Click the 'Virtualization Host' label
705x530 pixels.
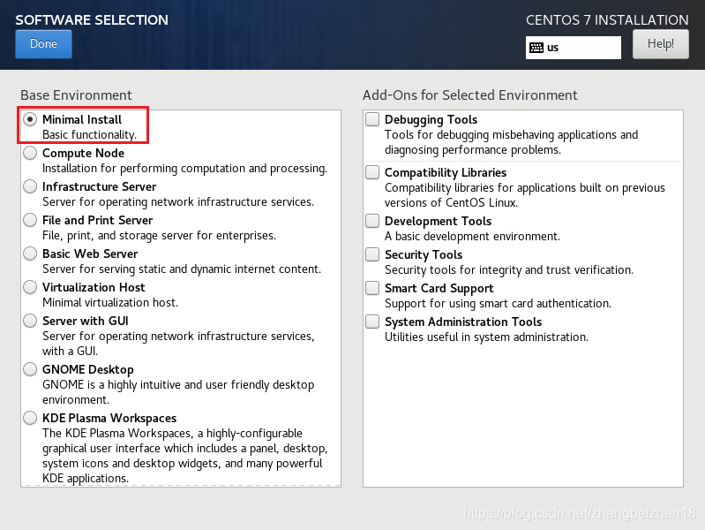94,287
